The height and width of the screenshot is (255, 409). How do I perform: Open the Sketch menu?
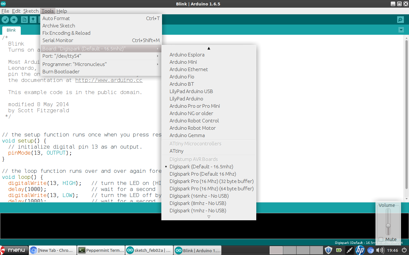click(x=31, y=11)
